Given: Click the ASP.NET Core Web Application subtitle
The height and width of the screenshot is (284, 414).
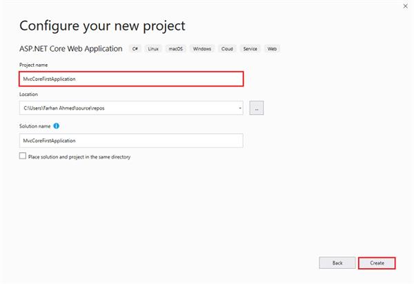Looking at the screenshot, I should pyautogui.click(x=70, y=49).
